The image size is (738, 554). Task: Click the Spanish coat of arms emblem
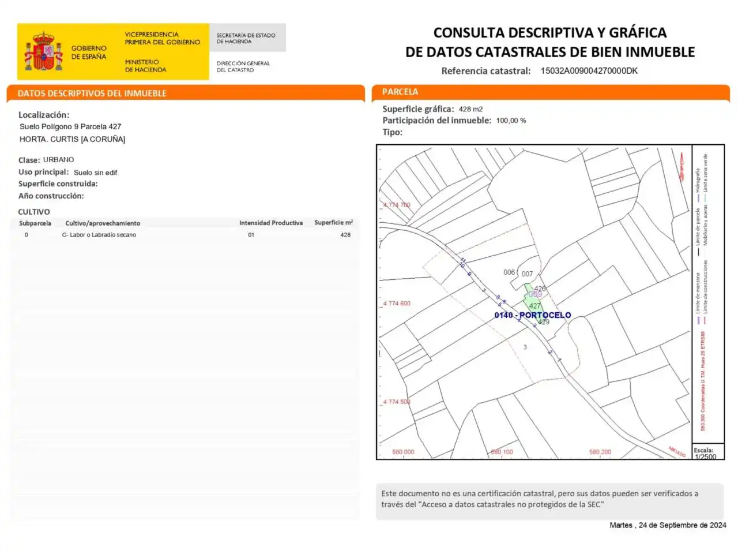tap(43, 51)
